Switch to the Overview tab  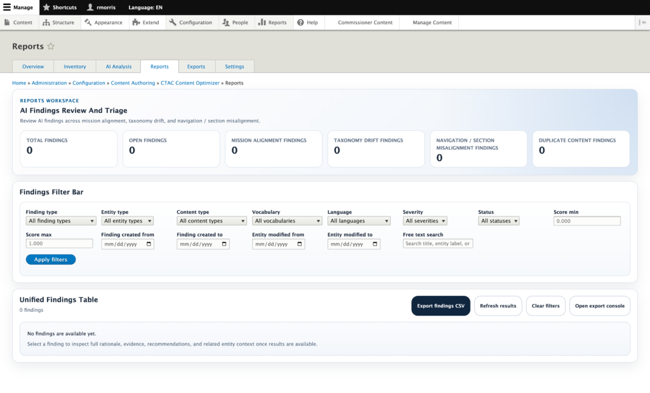tap(33, 66)
